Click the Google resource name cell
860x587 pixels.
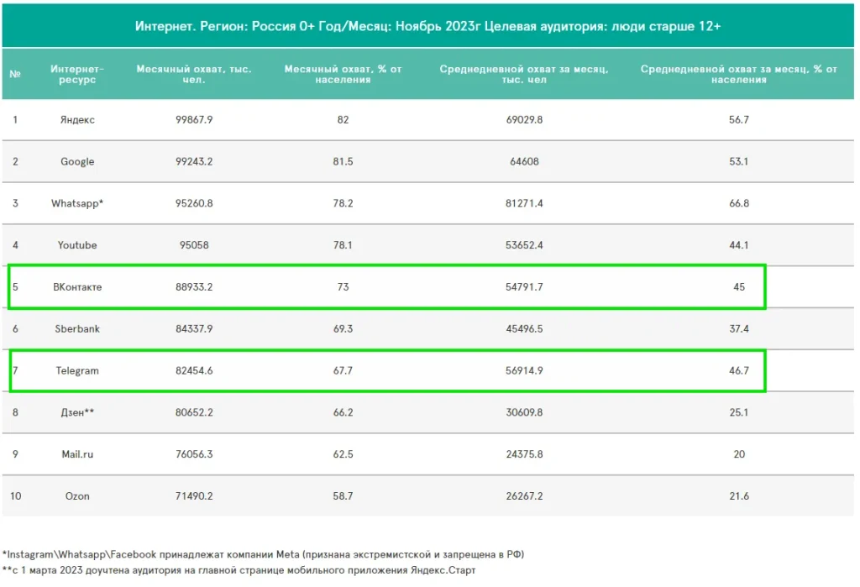(x=77, y=161)
